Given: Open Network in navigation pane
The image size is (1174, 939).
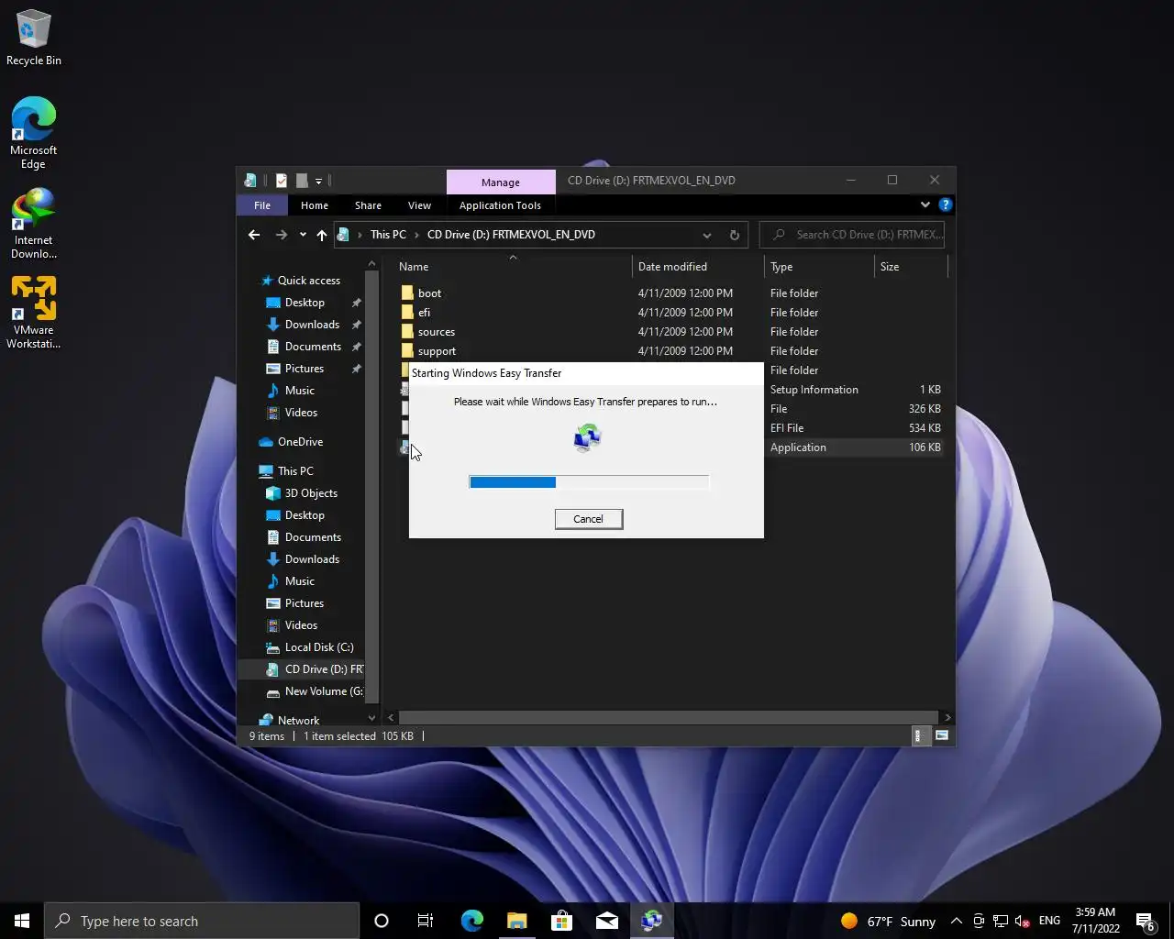Looking at the screenshot, I should coord(298,721).
